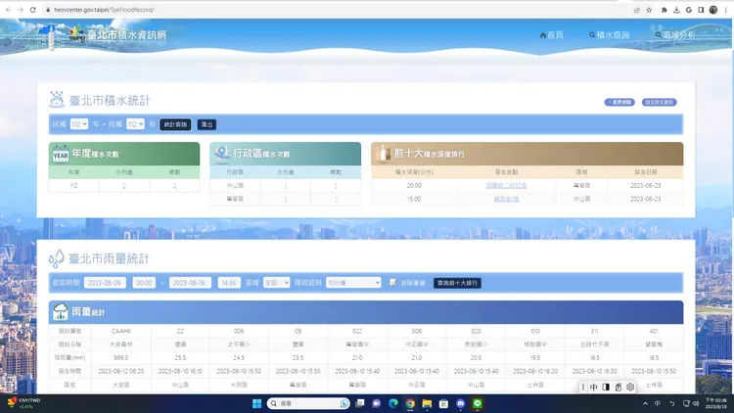Open the 積水查詢 navigation menu item

[611, 35]
